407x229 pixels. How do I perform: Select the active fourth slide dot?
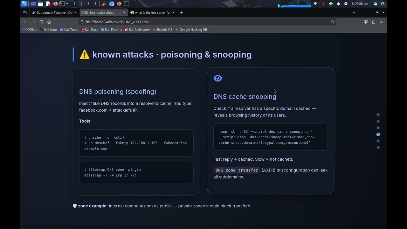pyautogui.click(x=378, y=134)
